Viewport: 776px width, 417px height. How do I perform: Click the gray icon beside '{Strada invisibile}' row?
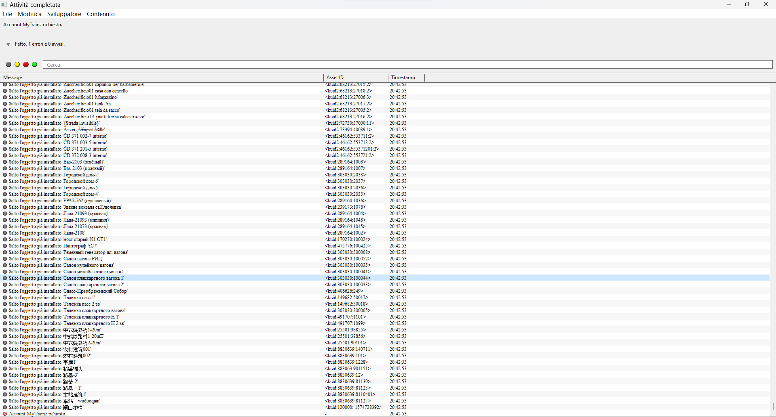tap(5, 123)
